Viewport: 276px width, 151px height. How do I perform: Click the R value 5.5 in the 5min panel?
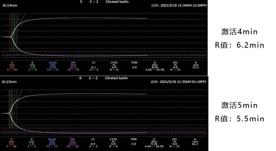(x=11, y=144)
